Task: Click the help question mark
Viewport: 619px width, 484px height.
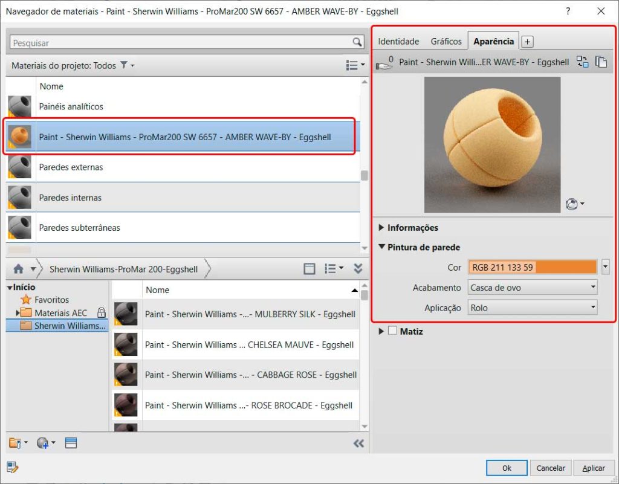Action: pyautogui.click(x=568, y=11)
